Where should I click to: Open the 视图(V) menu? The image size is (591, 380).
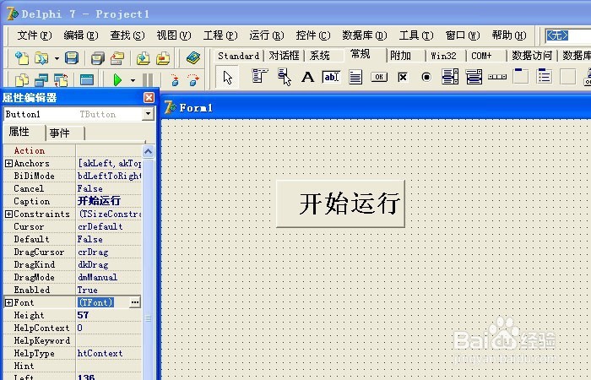click(174, 35)
